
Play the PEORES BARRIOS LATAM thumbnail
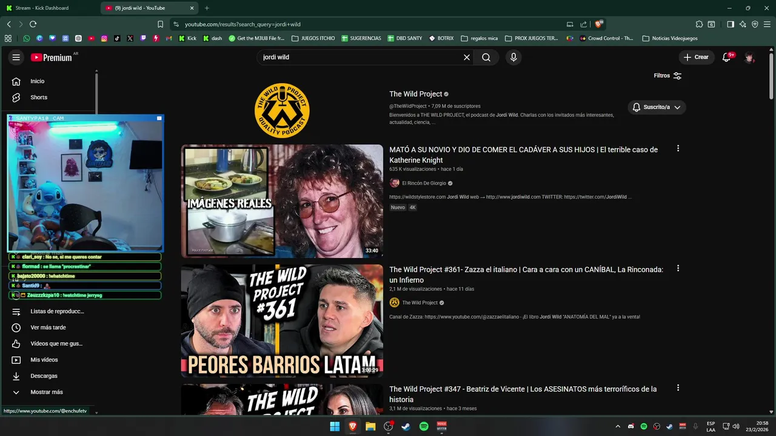tap(282, 320)
